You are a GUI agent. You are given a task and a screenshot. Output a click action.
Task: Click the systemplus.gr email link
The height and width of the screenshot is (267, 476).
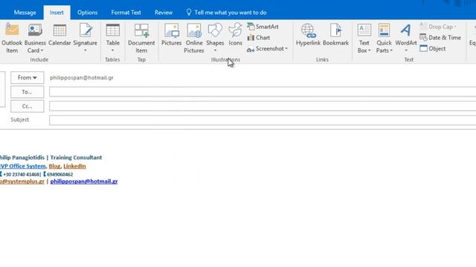pos(22,181)
